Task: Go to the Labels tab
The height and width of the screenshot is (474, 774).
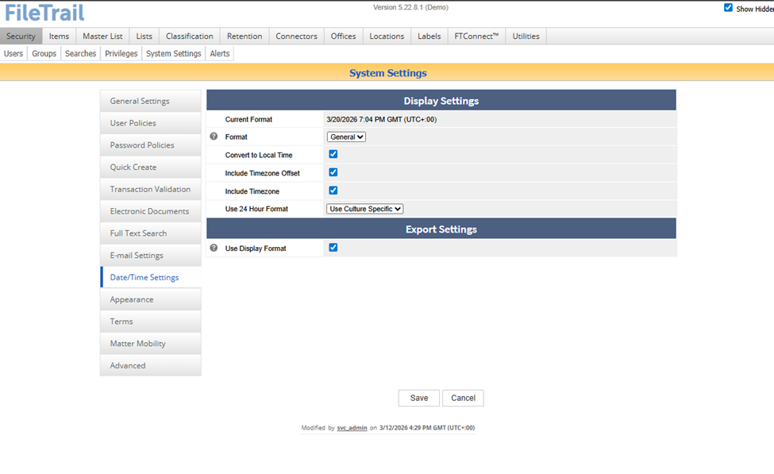Action: coord(429,36)
